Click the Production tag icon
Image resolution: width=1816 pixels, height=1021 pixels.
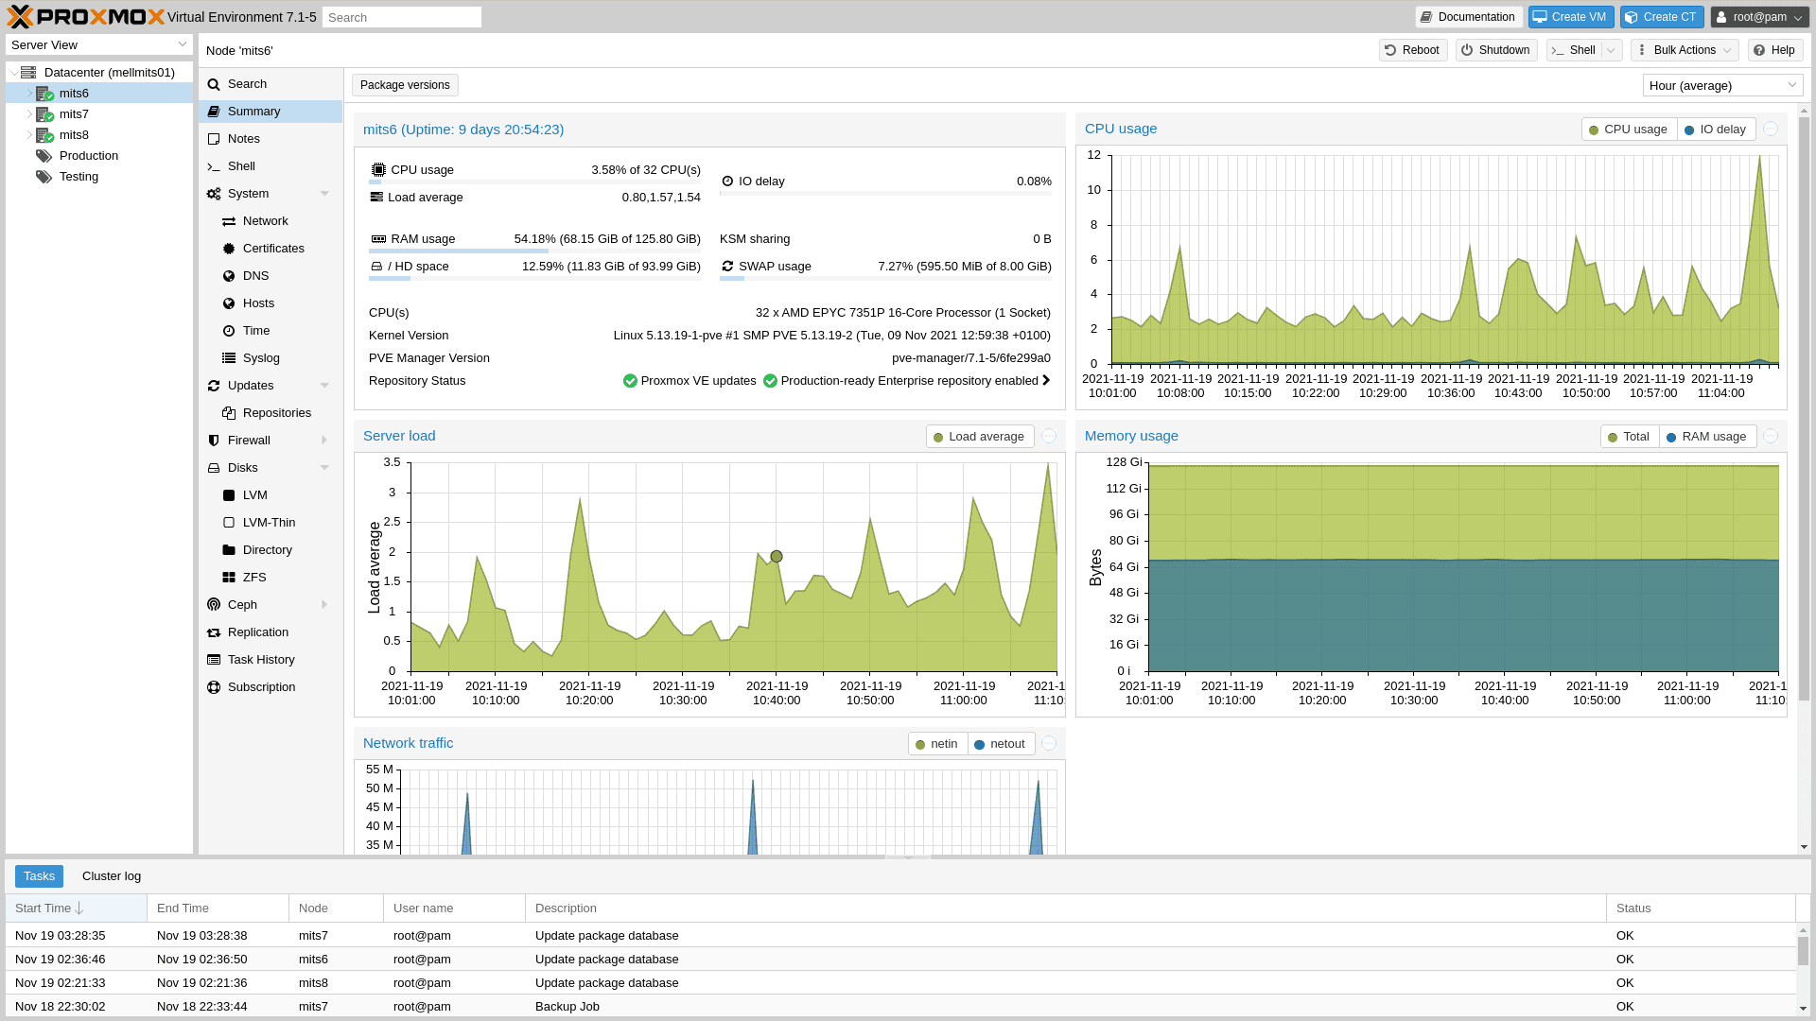(x=44, y=156)
